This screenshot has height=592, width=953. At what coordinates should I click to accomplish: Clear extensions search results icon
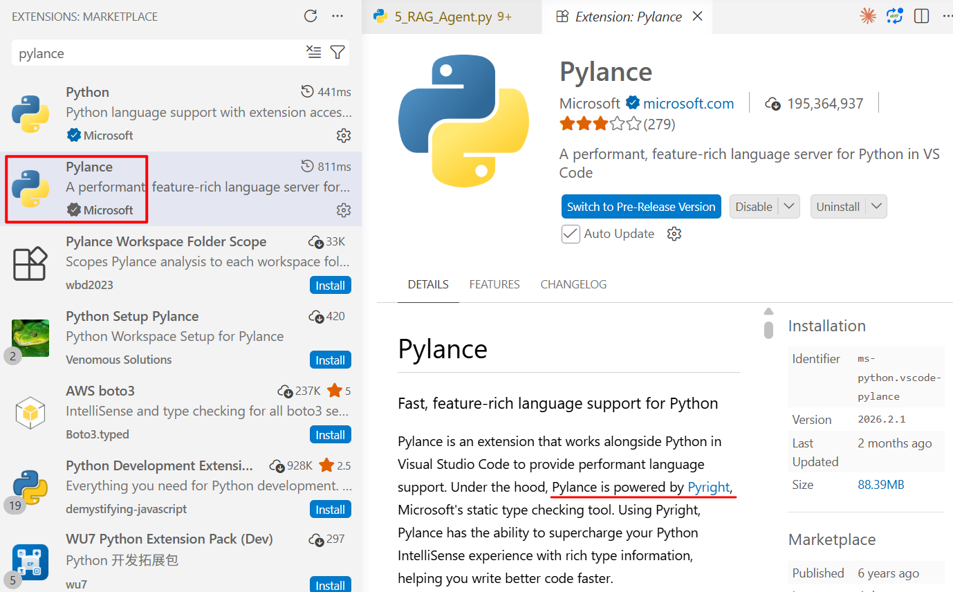coord(314,53)
